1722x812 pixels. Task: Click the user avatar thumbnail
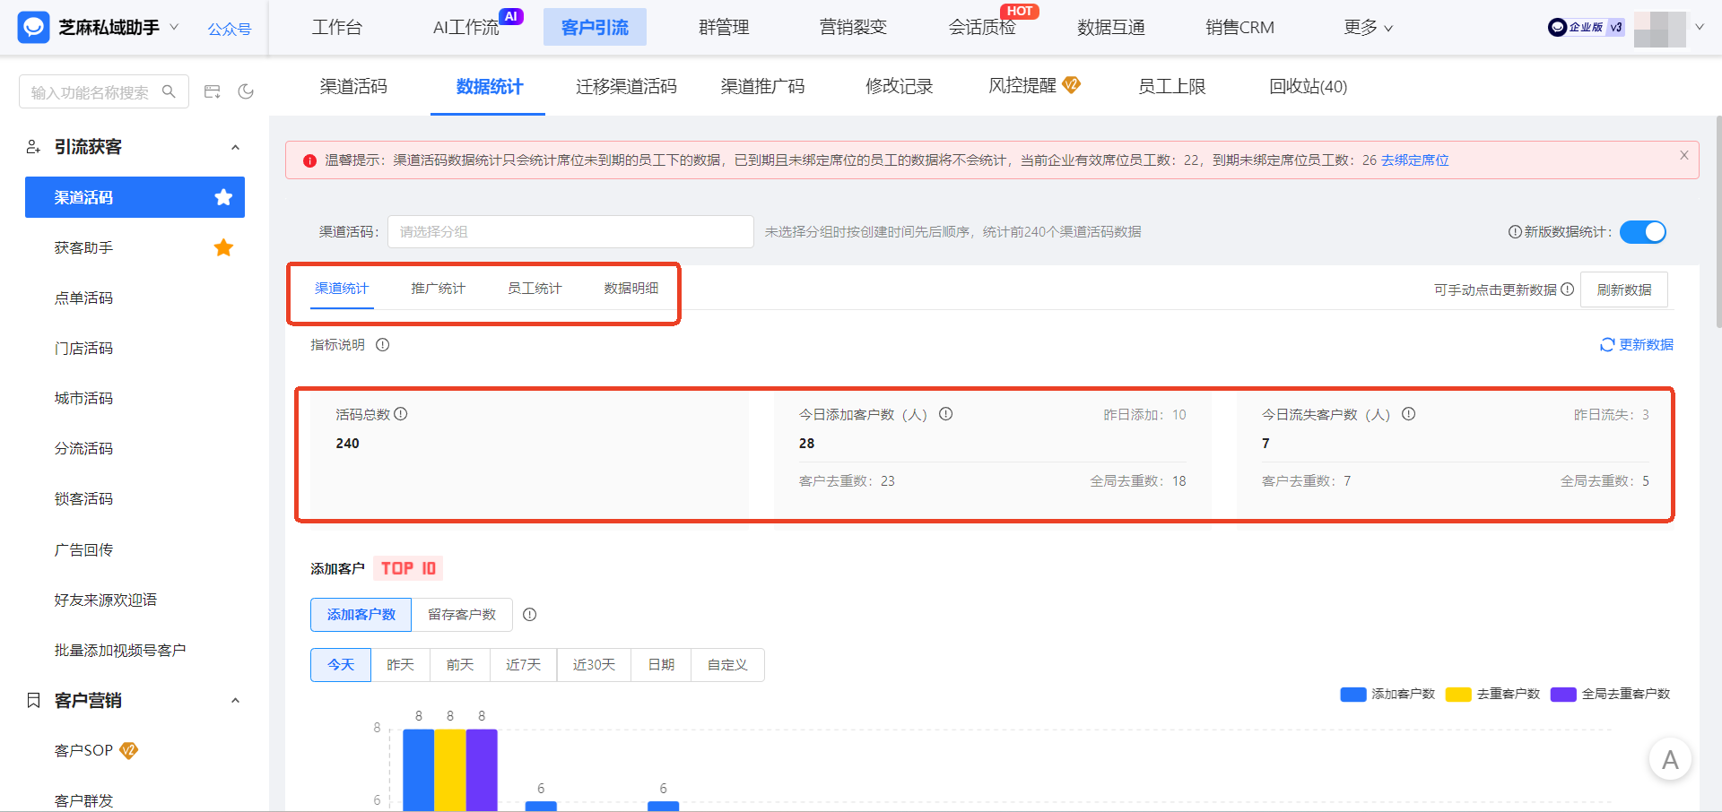(1659, 28)
